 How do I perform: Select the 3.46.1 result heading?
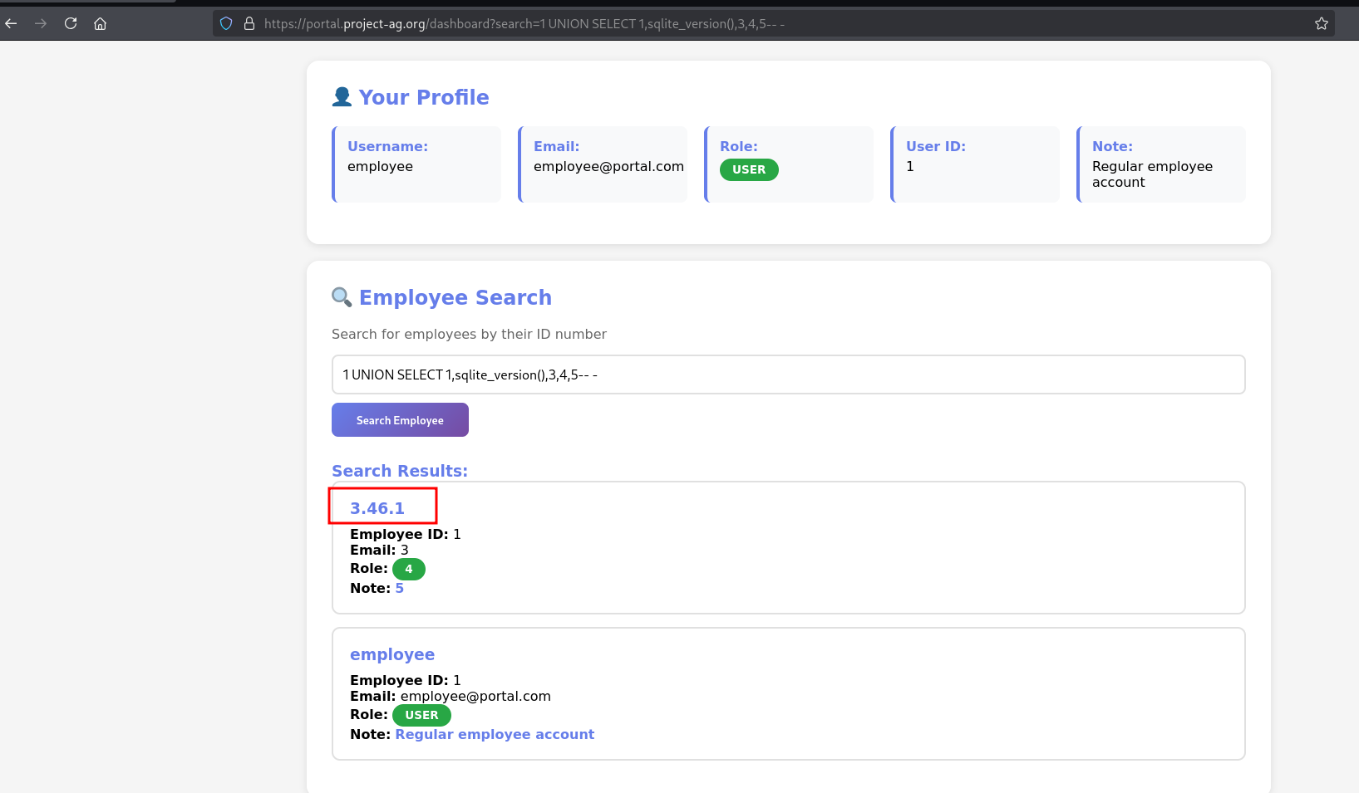[378, 507]
